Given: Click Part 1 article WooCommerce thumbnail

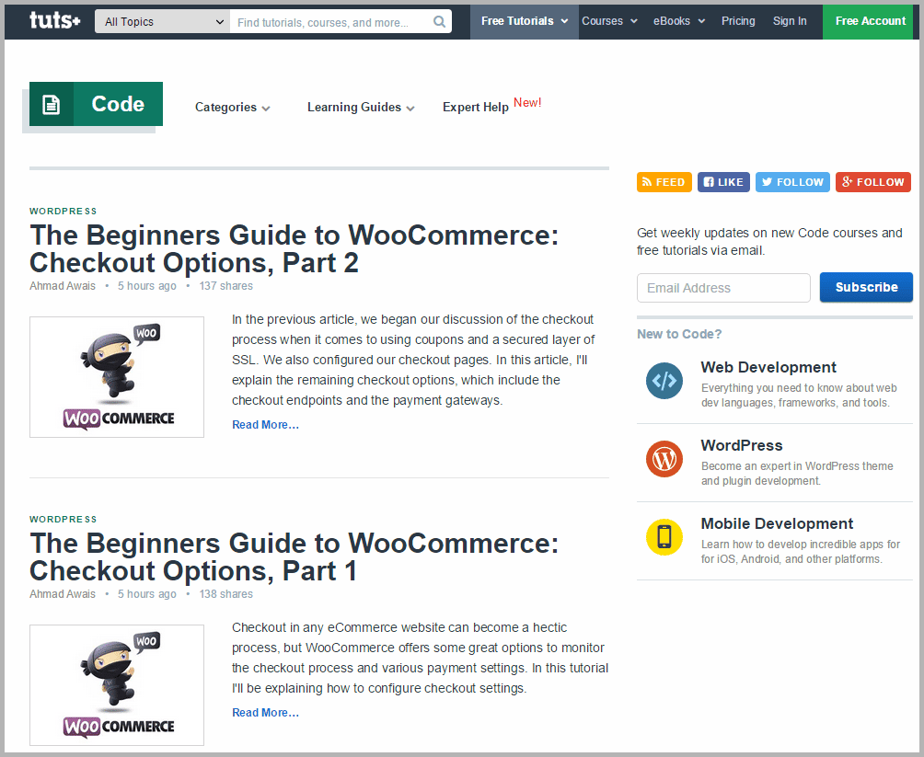Looking at the screenshot, I should 117,685.
